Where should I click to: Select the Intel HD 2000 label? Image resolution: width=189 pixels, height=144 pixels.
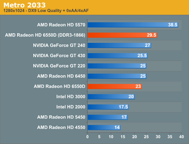[71, 107]
